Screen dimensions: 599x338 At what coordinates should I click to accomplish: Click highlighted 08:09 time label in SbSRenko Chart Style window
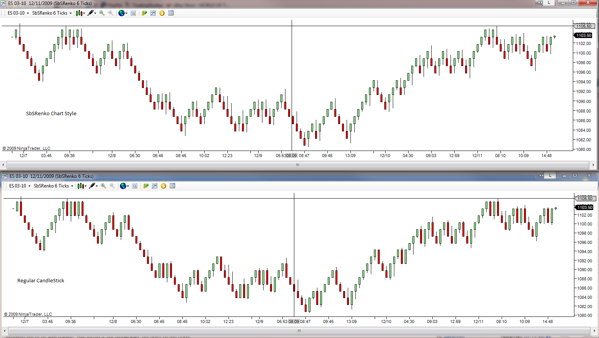292,156
